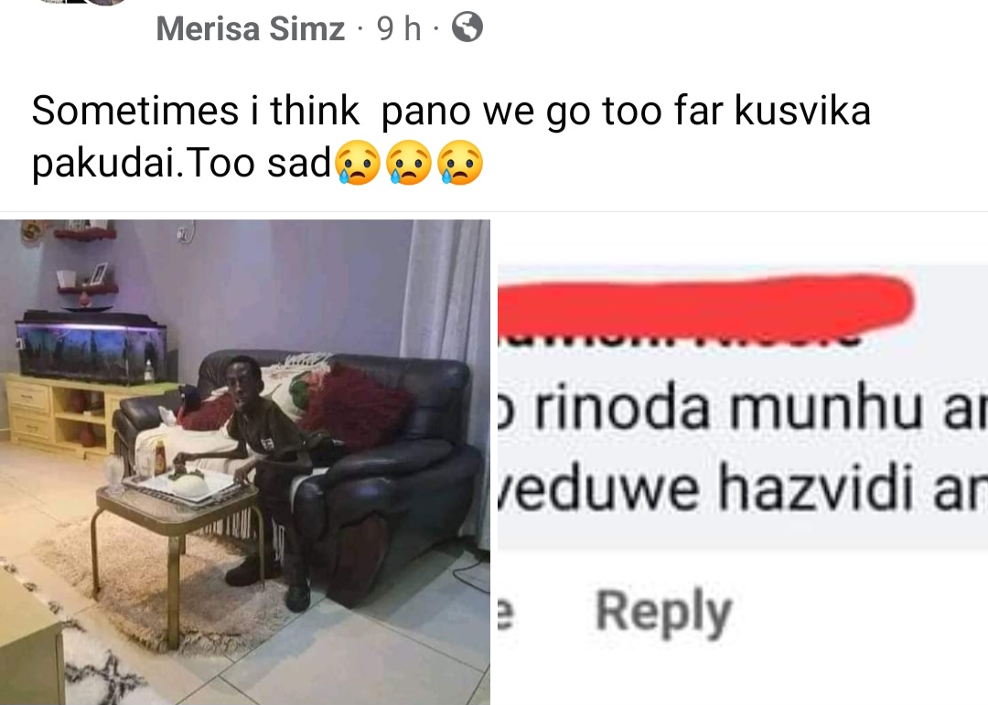Open Merisa Simz's profile name
988x705 pixels.
point(250,28)
